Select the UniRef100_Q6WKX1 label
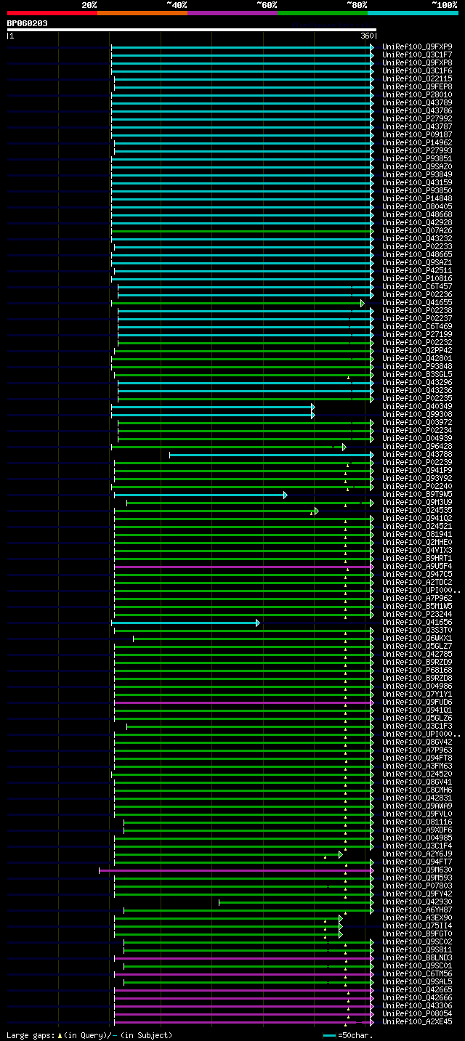This screenshot has height=1041, width=465. click(418, 638)
